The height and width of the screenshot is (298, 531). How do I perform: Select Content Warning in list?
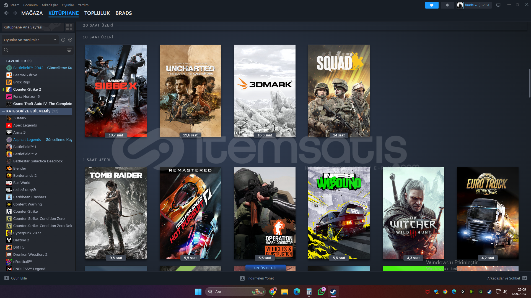coord(27,204)
